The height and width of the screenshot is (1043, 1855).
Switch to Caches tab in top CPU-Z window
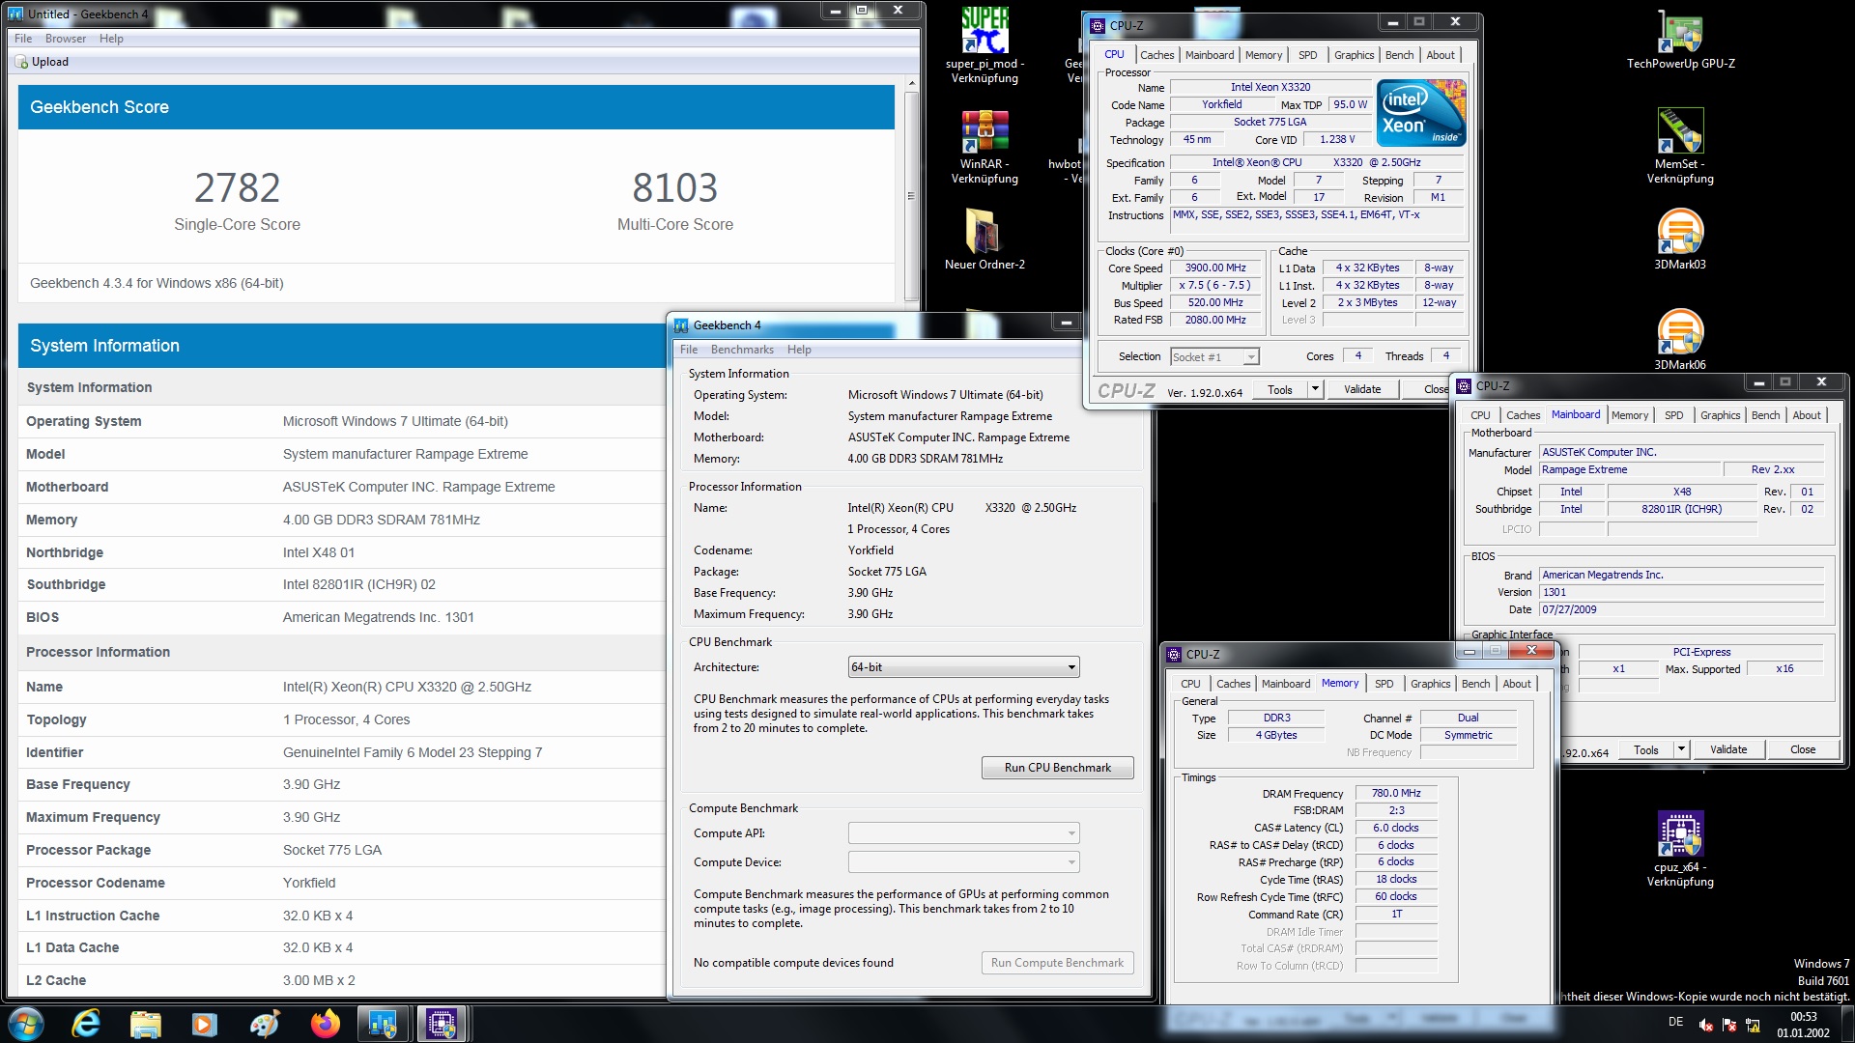pos(1156,55)
